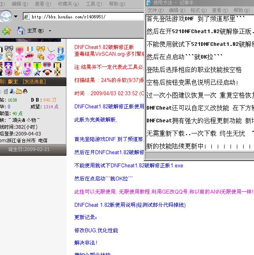The height and width of the screenshot is (255, 254).
Task: Click the orange-white-blue ribbon medal with pink hat
Action: [30, 53]
